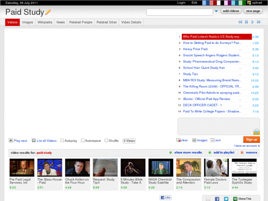Open the Video Details tab
268x201 pixels.
(x=131, y=22)
